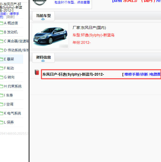Open the A 概述信 tree entry
This screenshot has width=161, height=162.
(x=11, y=23)
